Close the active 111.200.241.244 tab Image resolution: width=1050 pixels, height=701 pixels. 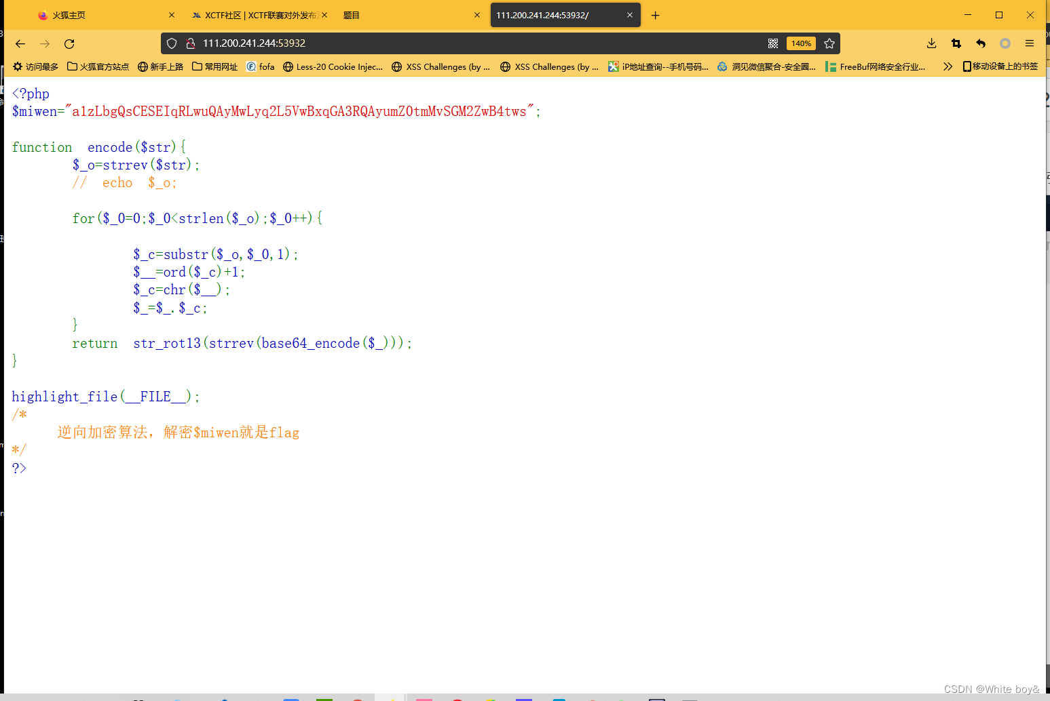630,15
